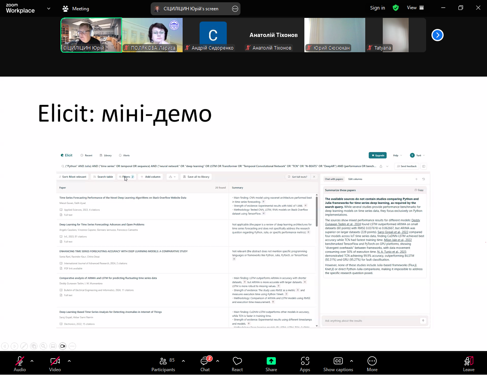Click the green Share screen button
Image resolution: width=487 pixels, height=375 pixels.
coord(271,363)
